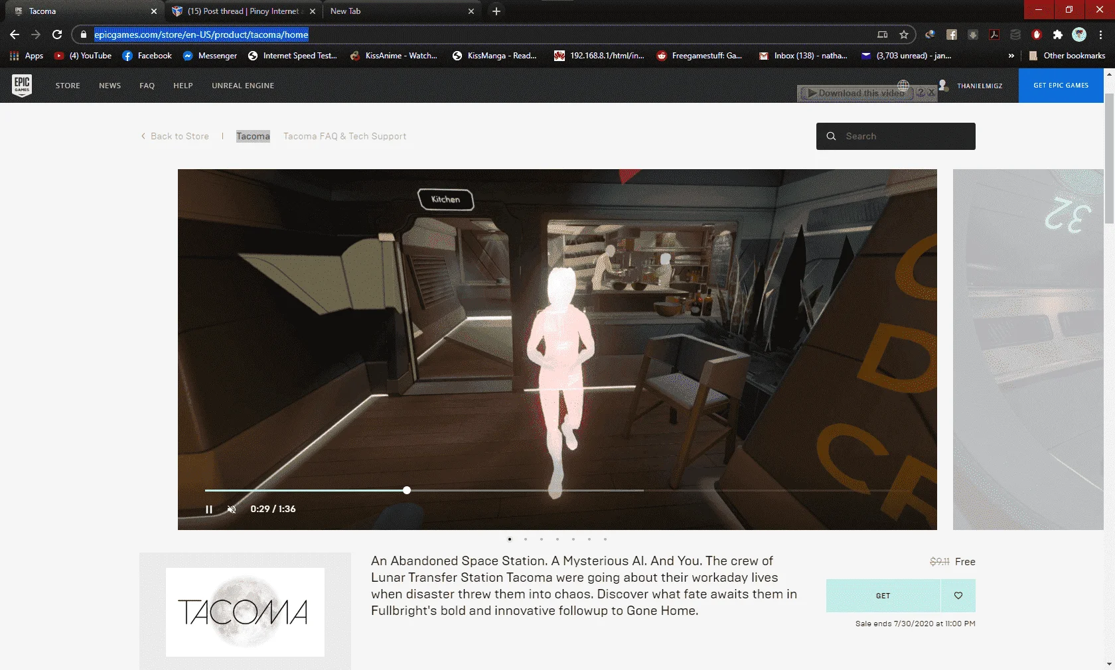
Task: Click the GET EPIC GAMES button
Action: tap(1061, 86)
